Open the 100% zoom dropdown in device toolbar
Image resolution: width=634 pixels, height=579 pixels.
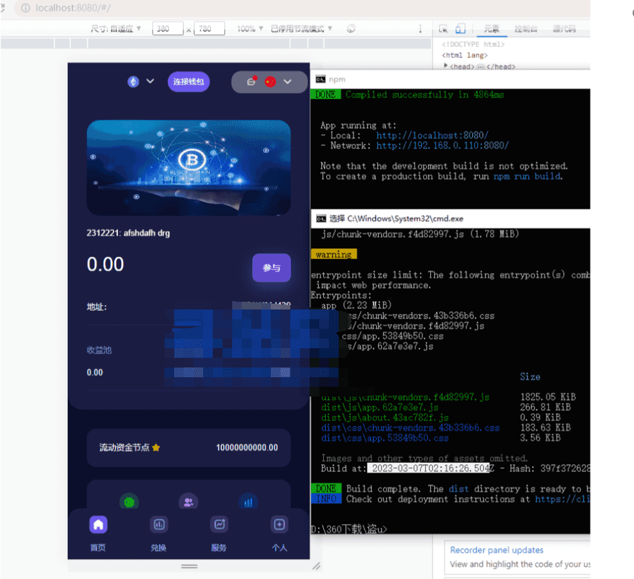pos(250,28)
